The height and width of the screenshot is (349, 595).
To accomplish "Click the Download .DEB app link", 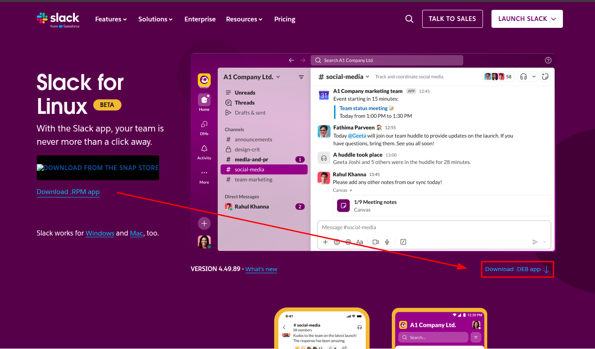I will pos(518,269).
